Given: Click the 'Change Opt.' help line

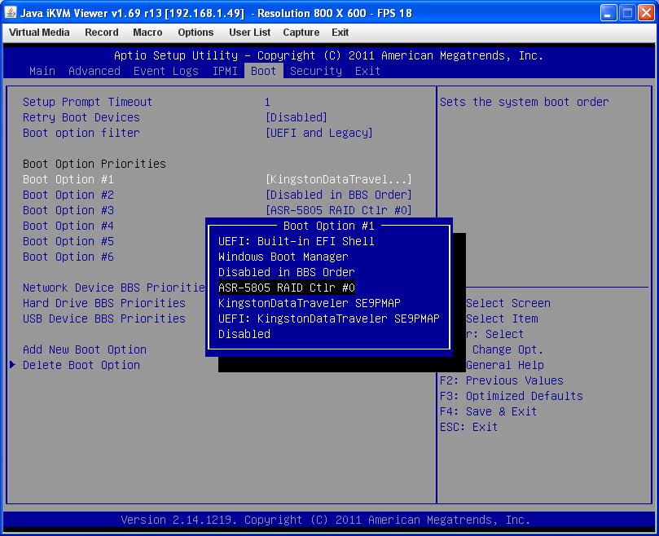Looking at the screenshot, I should [x=507, y=349].
